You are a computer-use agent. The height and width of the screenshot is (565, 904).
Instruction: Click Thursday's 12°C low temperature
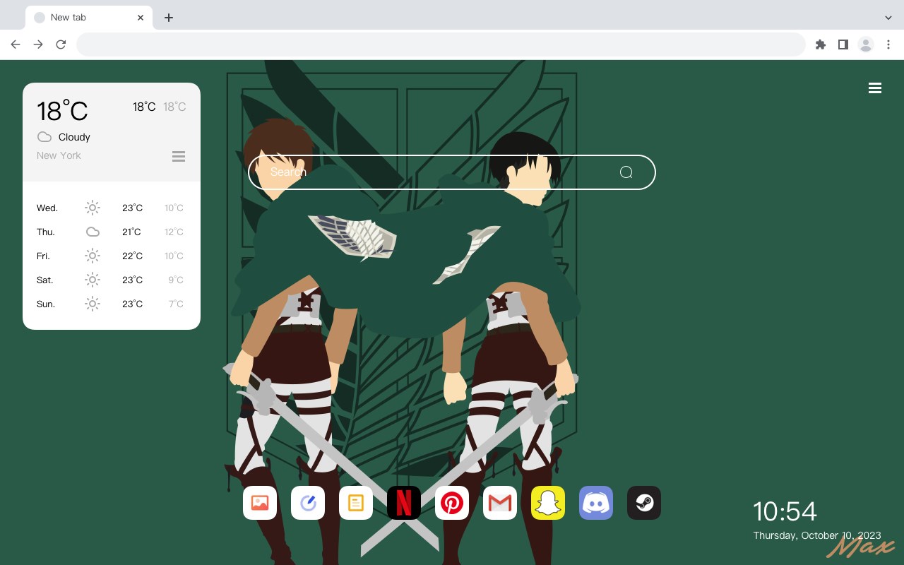174,232
